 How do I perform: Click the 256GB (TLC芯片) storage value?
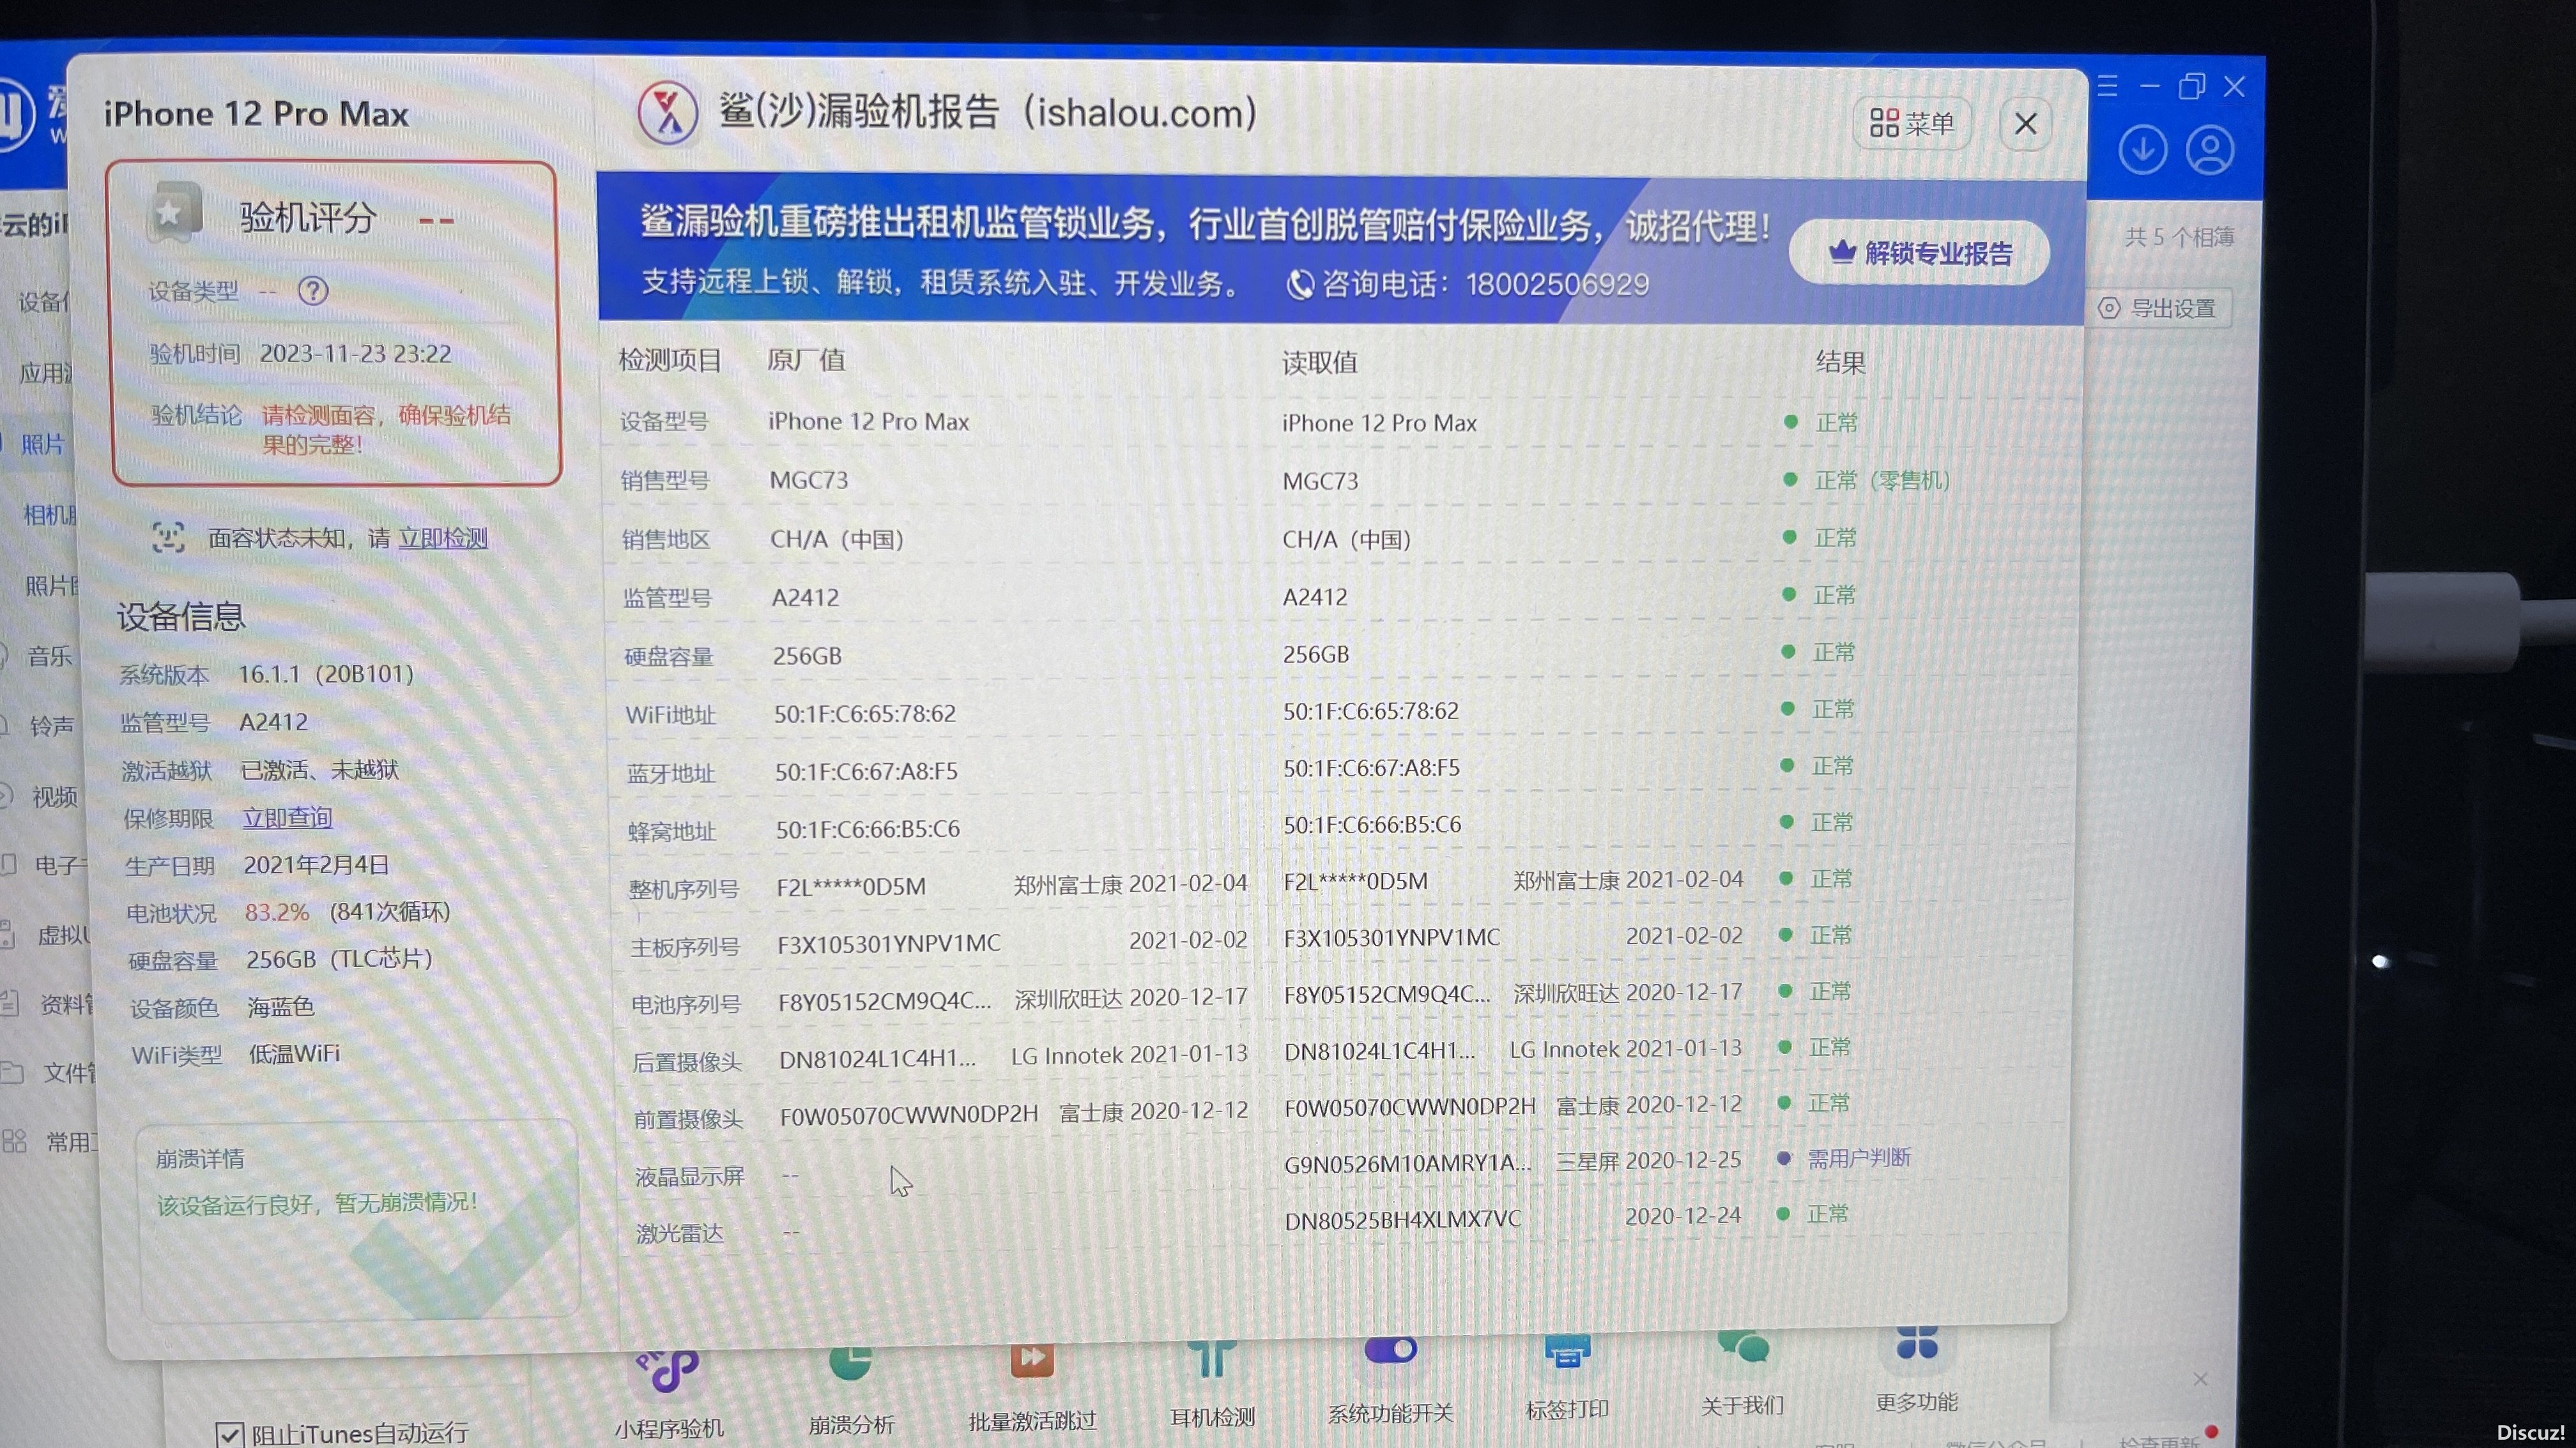tap(339, 960)
